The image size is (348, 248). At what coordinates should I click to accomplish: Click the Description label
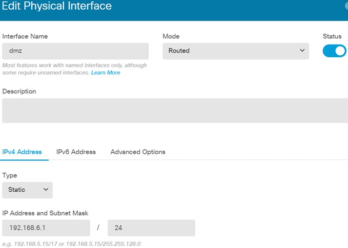point(19,91)
